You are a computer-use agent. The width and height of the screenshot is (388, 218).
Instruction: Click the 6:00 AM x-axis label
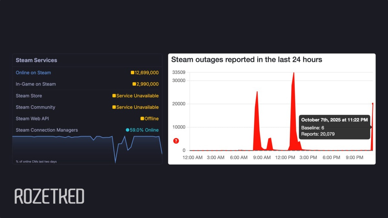pyautogui.click(x=239, y=157)
